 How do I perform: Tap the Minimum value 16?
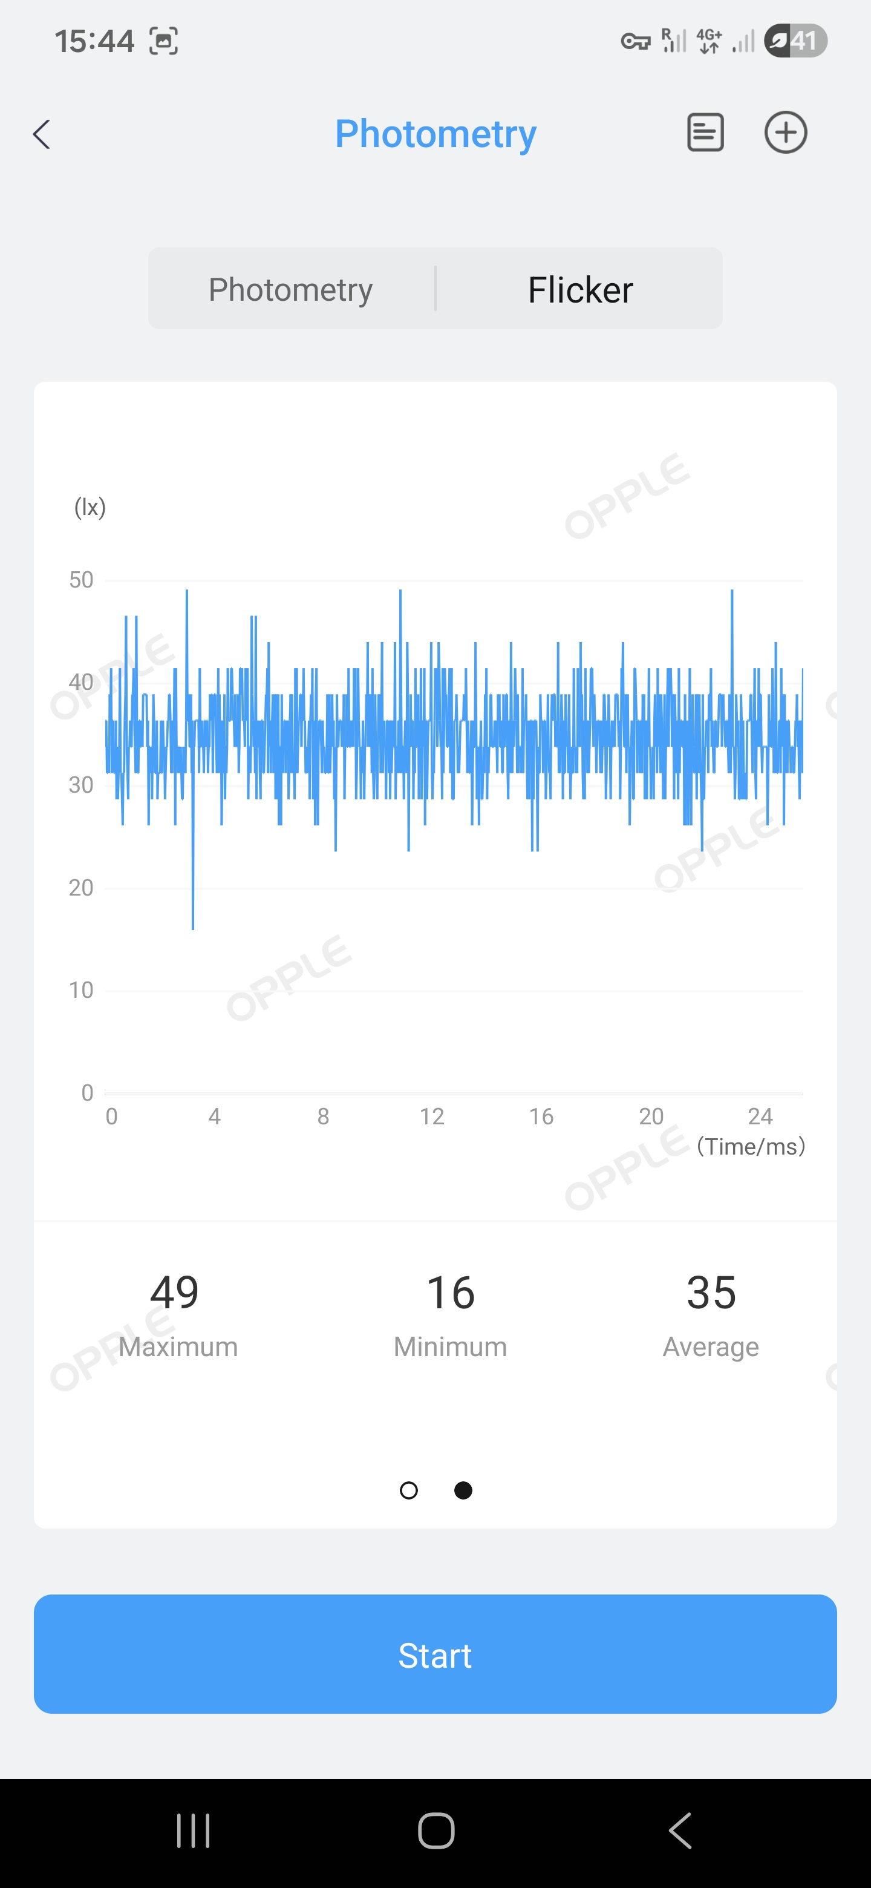(451, 1292)
